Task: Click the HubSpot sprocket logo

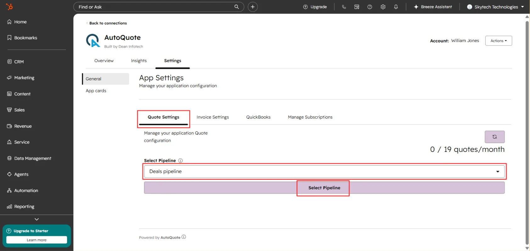Action: click(x=9, y=7)
